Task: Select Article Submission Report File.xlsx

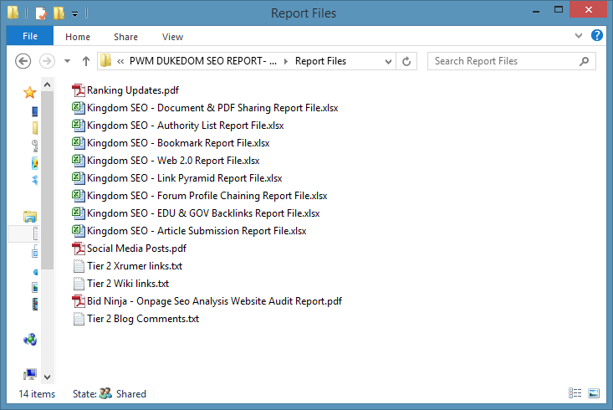Action: pos(197,231)
